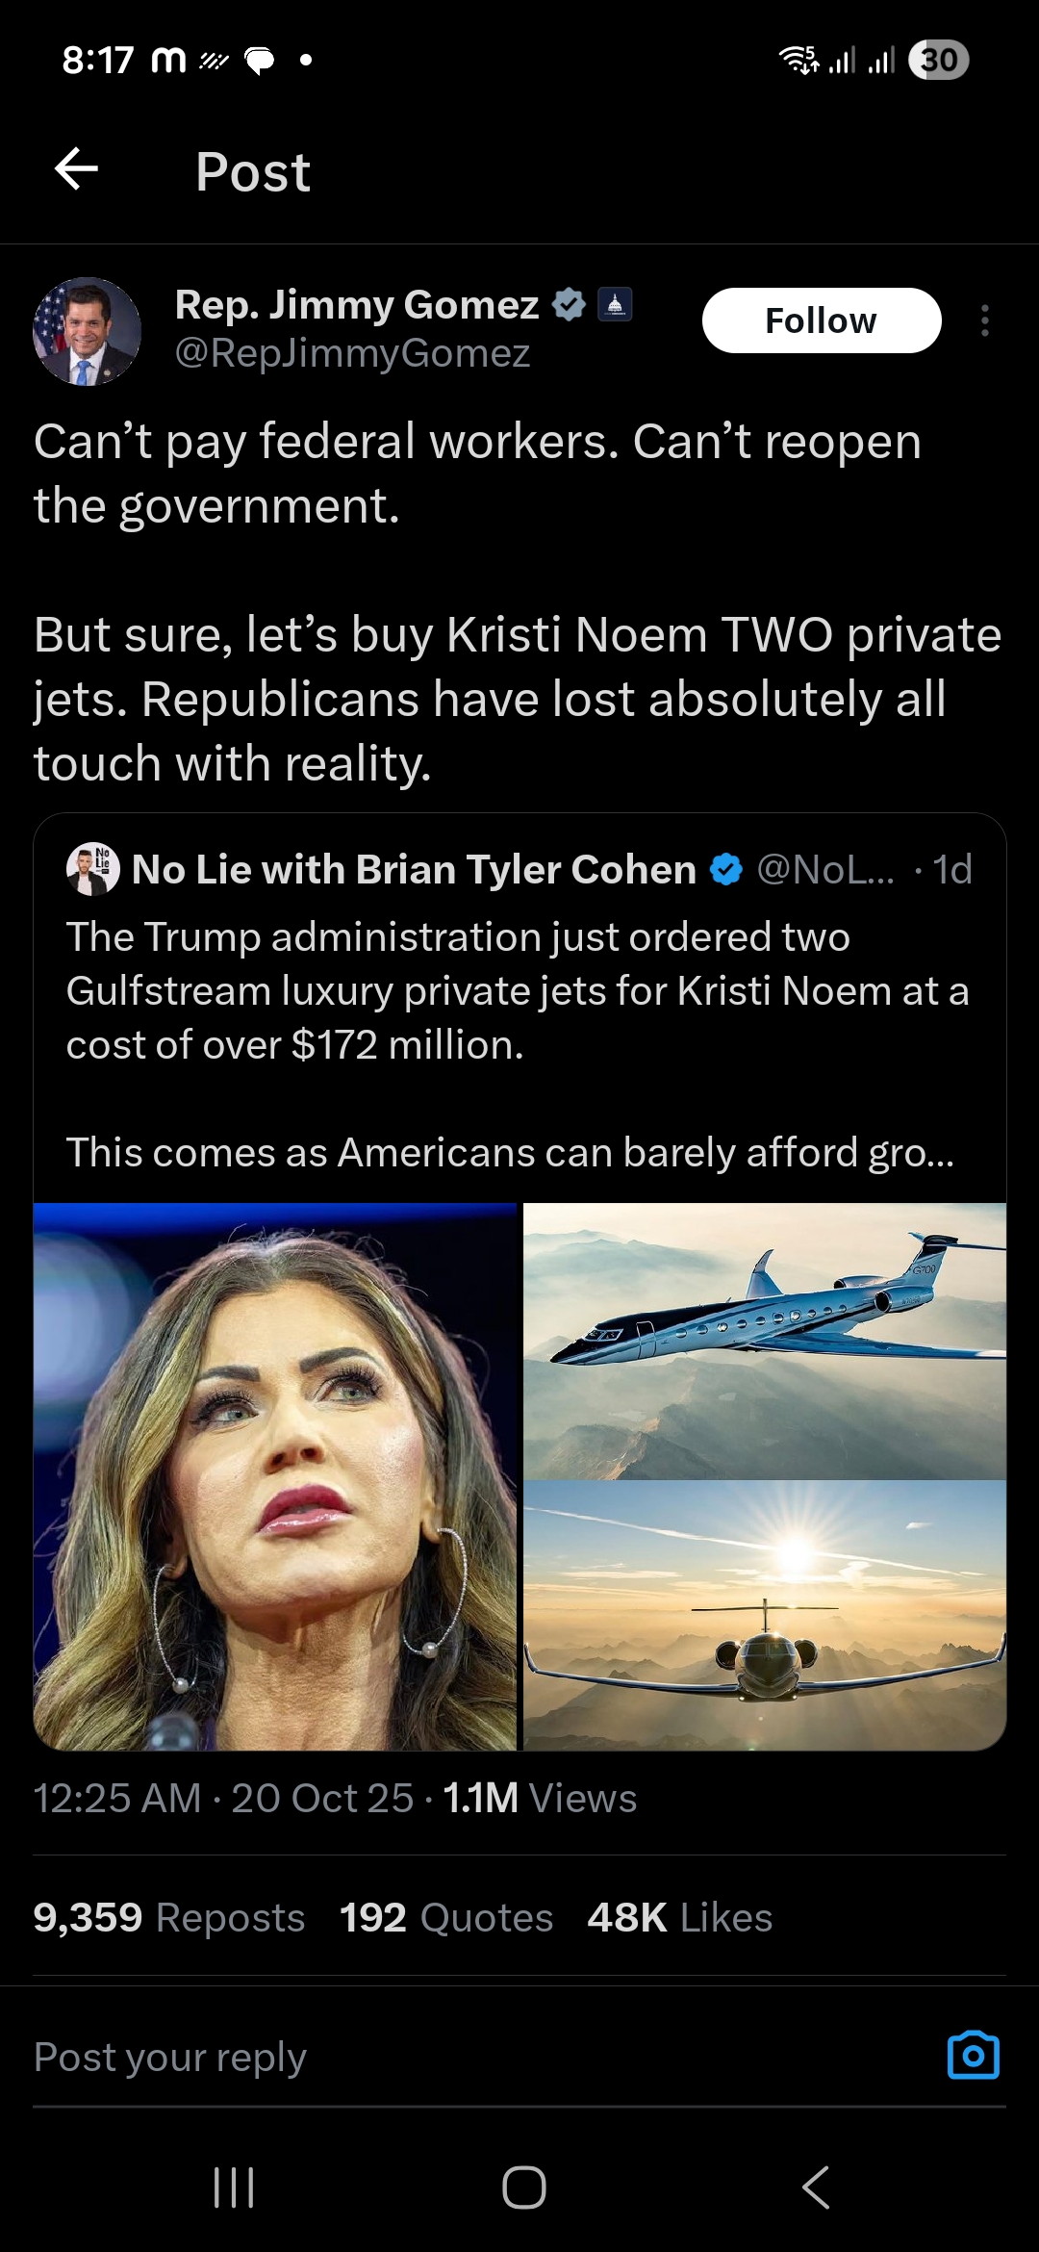
Task: Open the Gulfstream G700 side-view image
Action: pyautogui.click(x=765, y=1340)
